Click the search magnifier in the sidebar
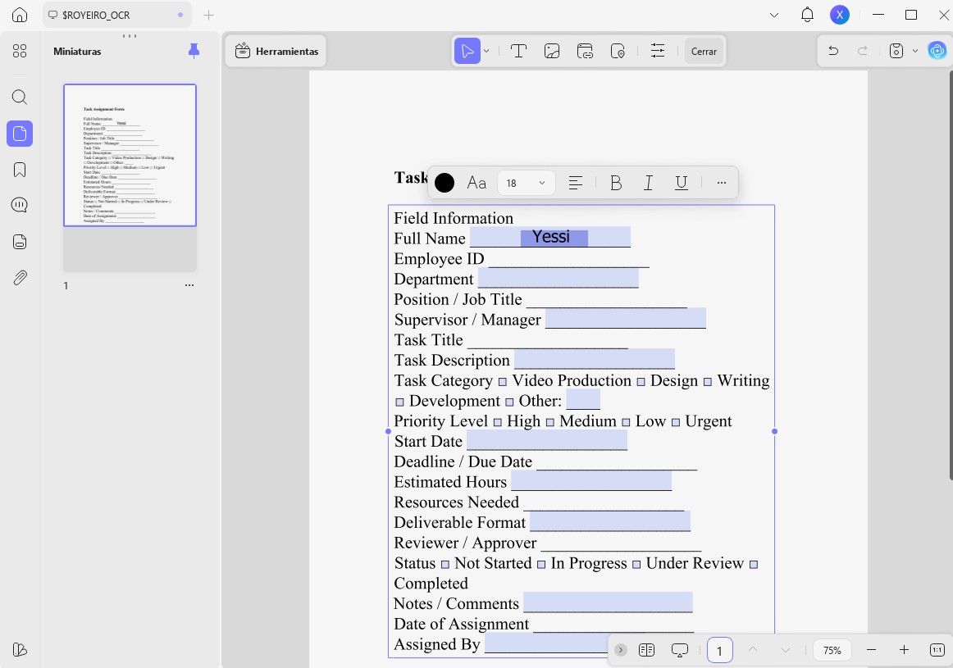 pos(20,98)
